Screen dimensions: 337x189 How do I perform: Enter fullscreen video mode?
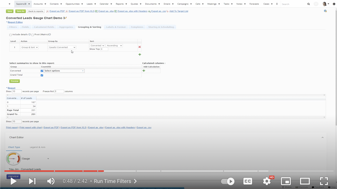coord(324,181)
